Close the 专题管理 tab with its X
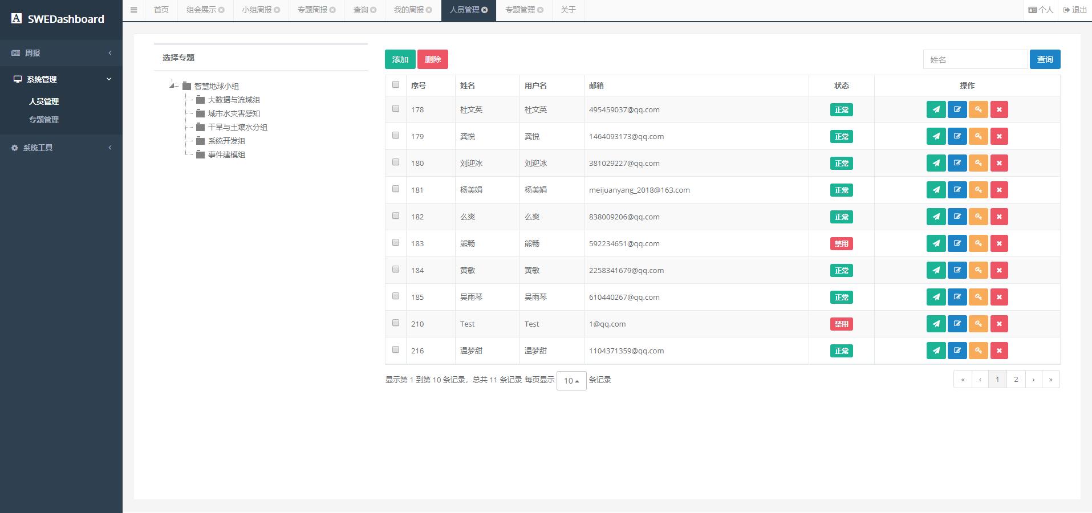The width and height of the screenshot is (1092, 513). point(540,10)
